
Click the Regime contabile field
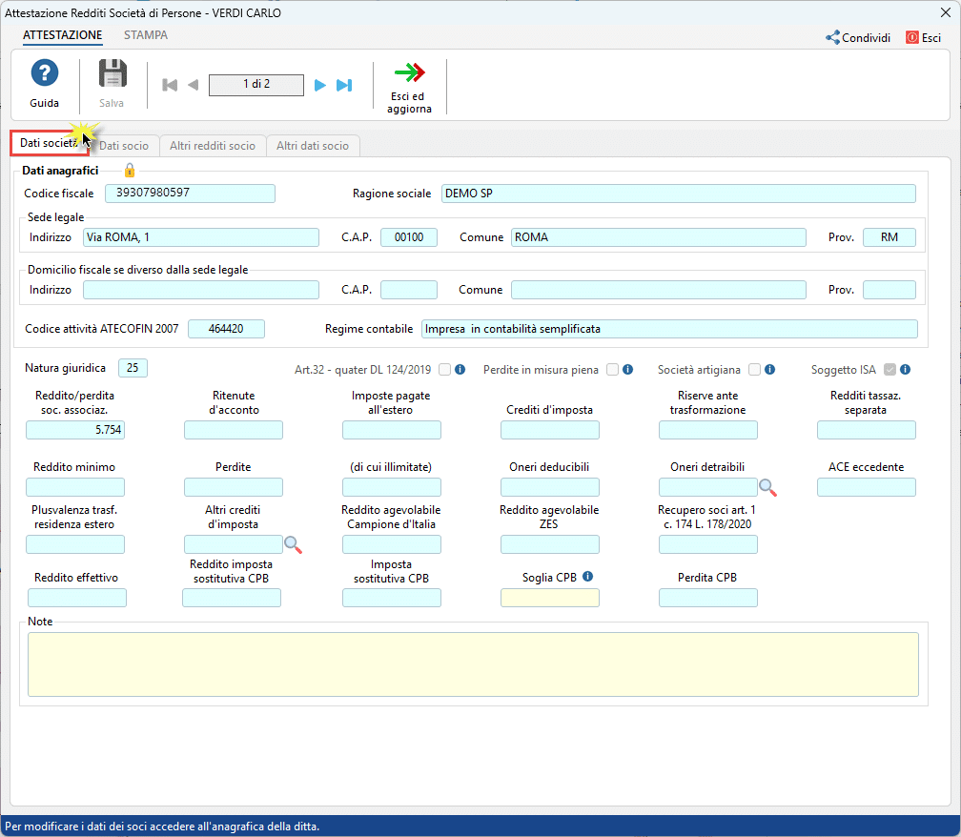click(668, 329)
